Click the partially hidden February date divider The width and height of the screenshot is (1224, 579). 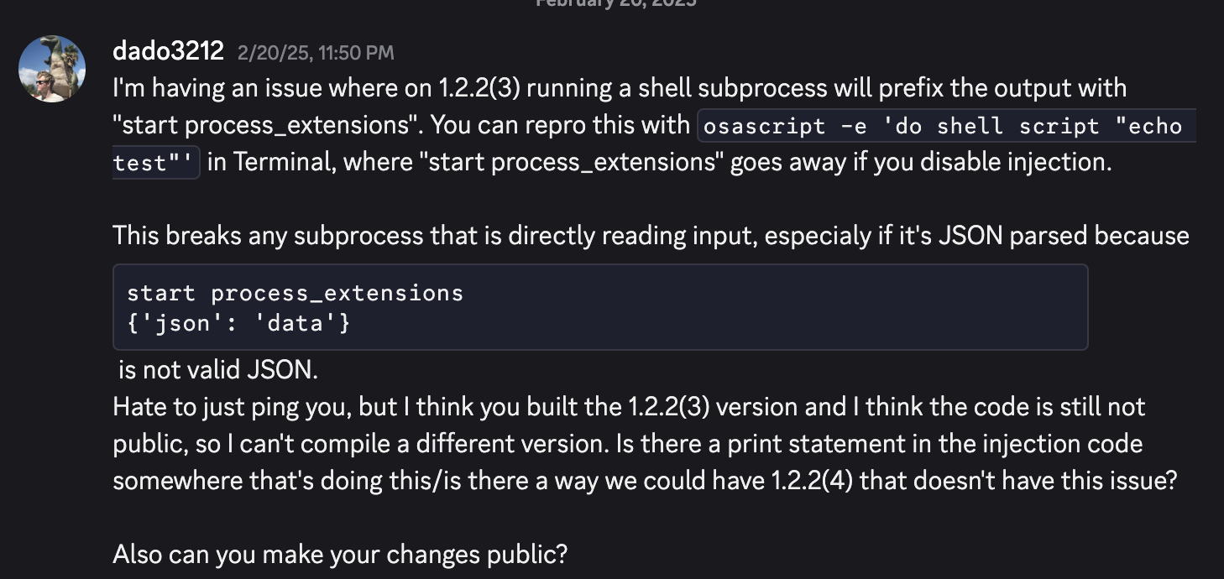coord(616,3)
